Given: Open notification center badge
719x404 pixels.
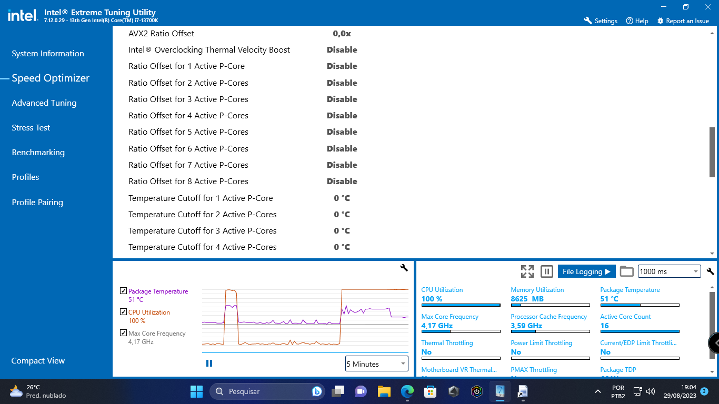Looking at the screenshot, I should click(x=704, y=391).
